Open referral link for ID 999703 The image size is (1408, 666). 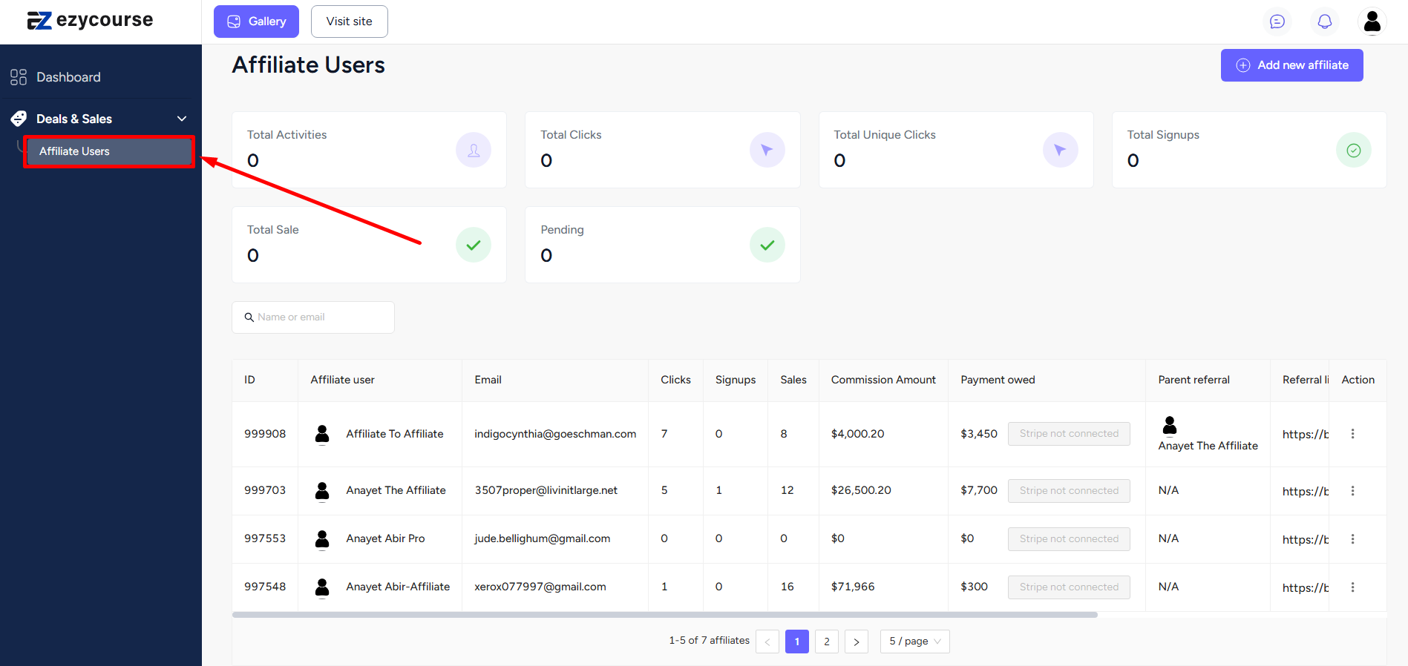1306,492
